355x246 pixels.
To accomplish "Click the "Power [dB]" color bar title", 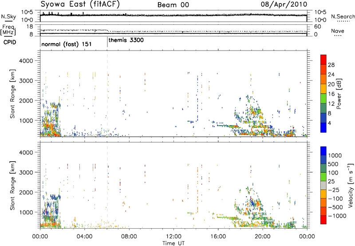I will tap(339, 94).
